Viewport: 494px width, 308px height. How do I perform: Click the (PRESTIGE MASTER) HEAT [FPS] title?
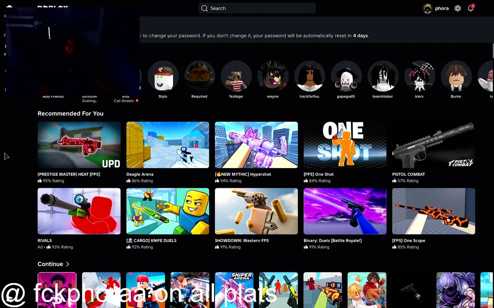(68, 174)
